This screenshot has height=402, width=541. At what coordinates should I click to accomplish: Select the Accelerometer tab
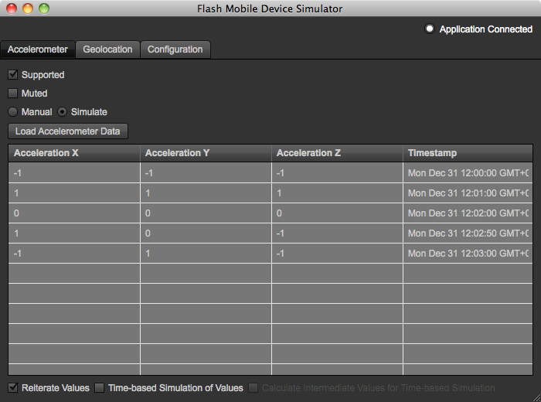pyautogui.click(x=38, y=49)
